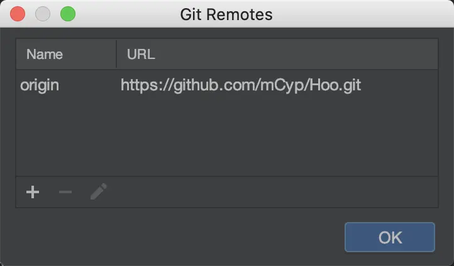Screen dimensions: 454x266
Task: Click empty area below the origin row
Action: pos(227,138)
